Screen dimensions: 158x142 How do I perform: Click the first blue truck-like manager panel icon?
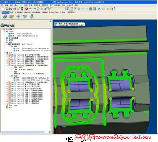[x=3, y=25]
